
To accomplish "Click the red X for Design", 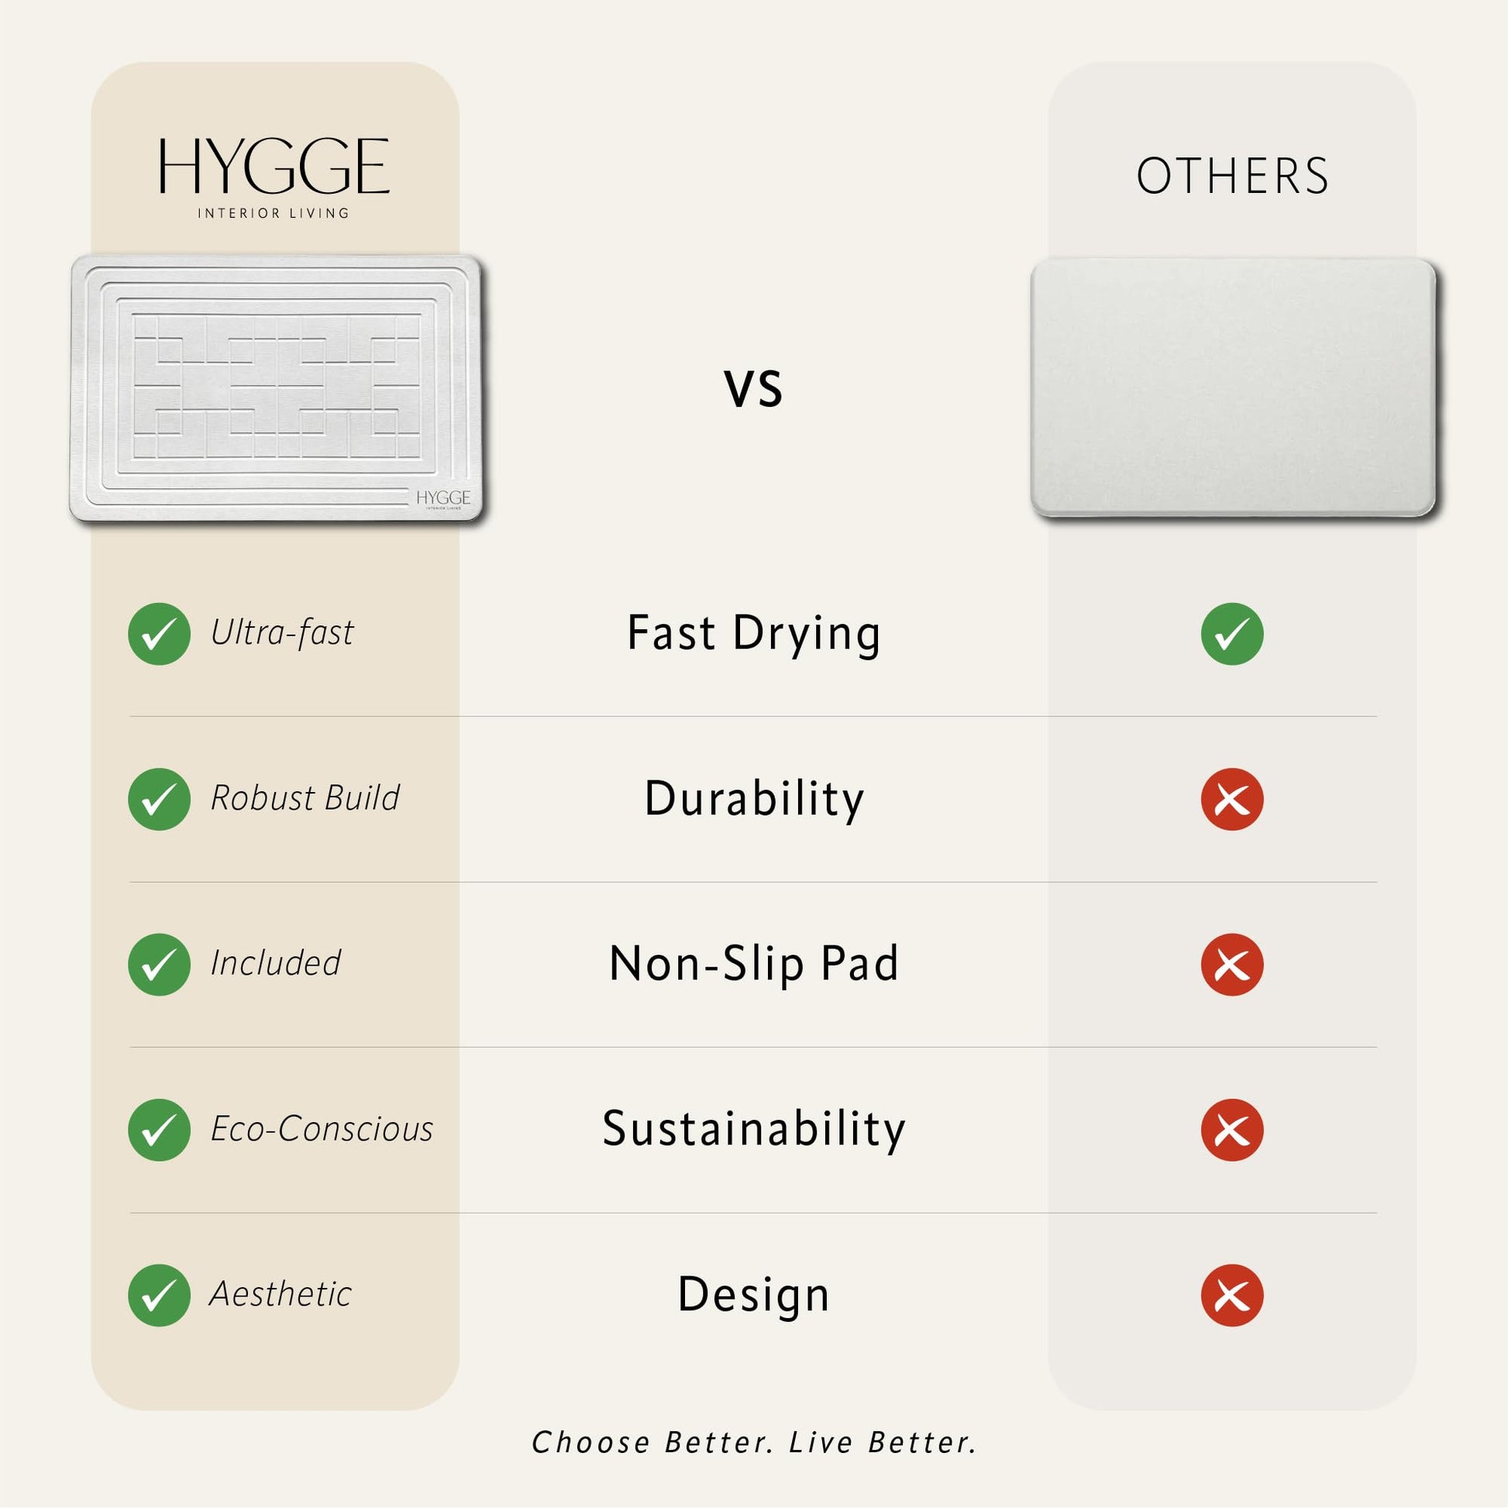I will (1232, 1296).
